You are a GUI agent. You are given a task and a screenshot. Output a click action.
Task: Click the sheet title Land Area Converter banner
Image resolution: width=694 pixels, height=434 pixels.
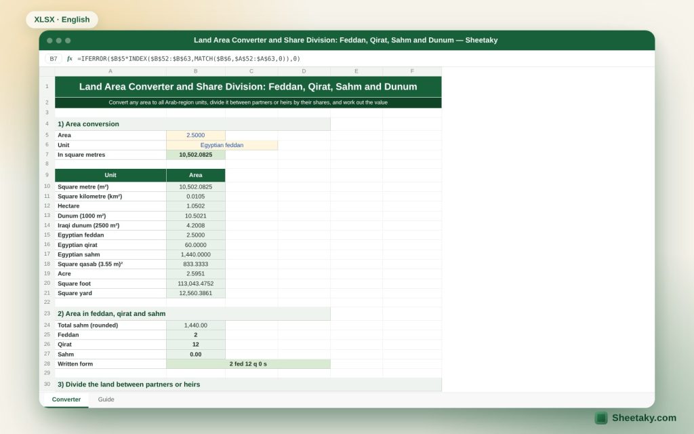(x=248, y=86)
